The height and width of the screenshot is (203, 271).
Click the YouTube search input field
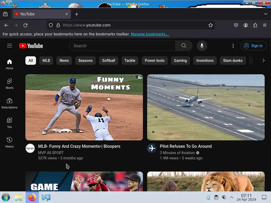tap(122, 46)
